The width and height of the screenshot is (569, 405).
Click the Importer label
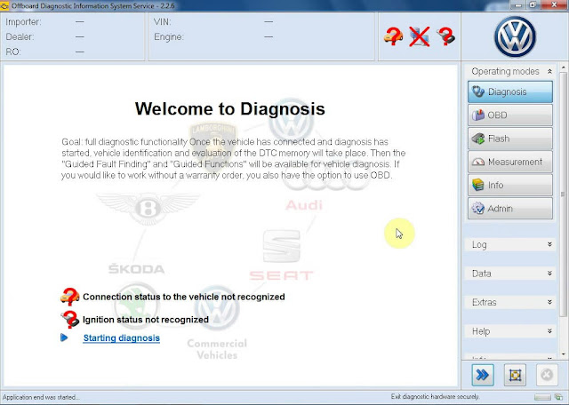click(x=23, y=21)
